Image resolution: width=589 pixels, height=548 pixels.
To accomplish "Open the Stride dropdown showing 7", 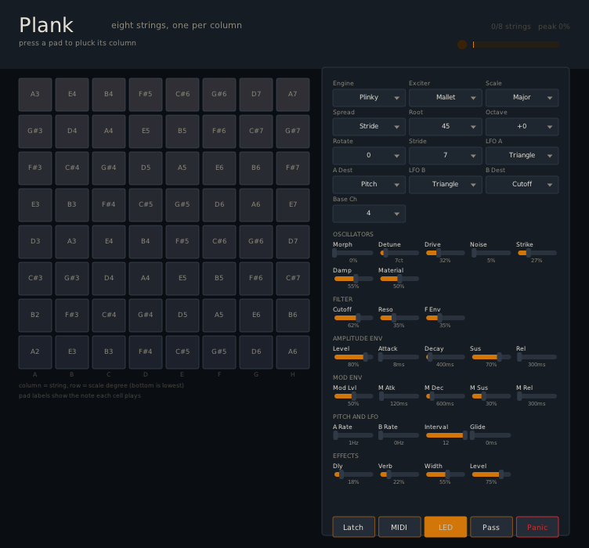I will (x=445, y=155).
